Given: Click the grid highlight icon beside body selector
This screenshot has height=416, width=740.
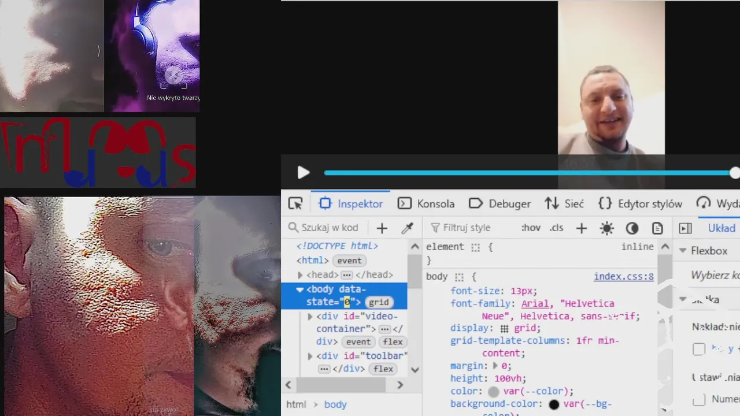Looking at the screenshot, I should (459, 277).
